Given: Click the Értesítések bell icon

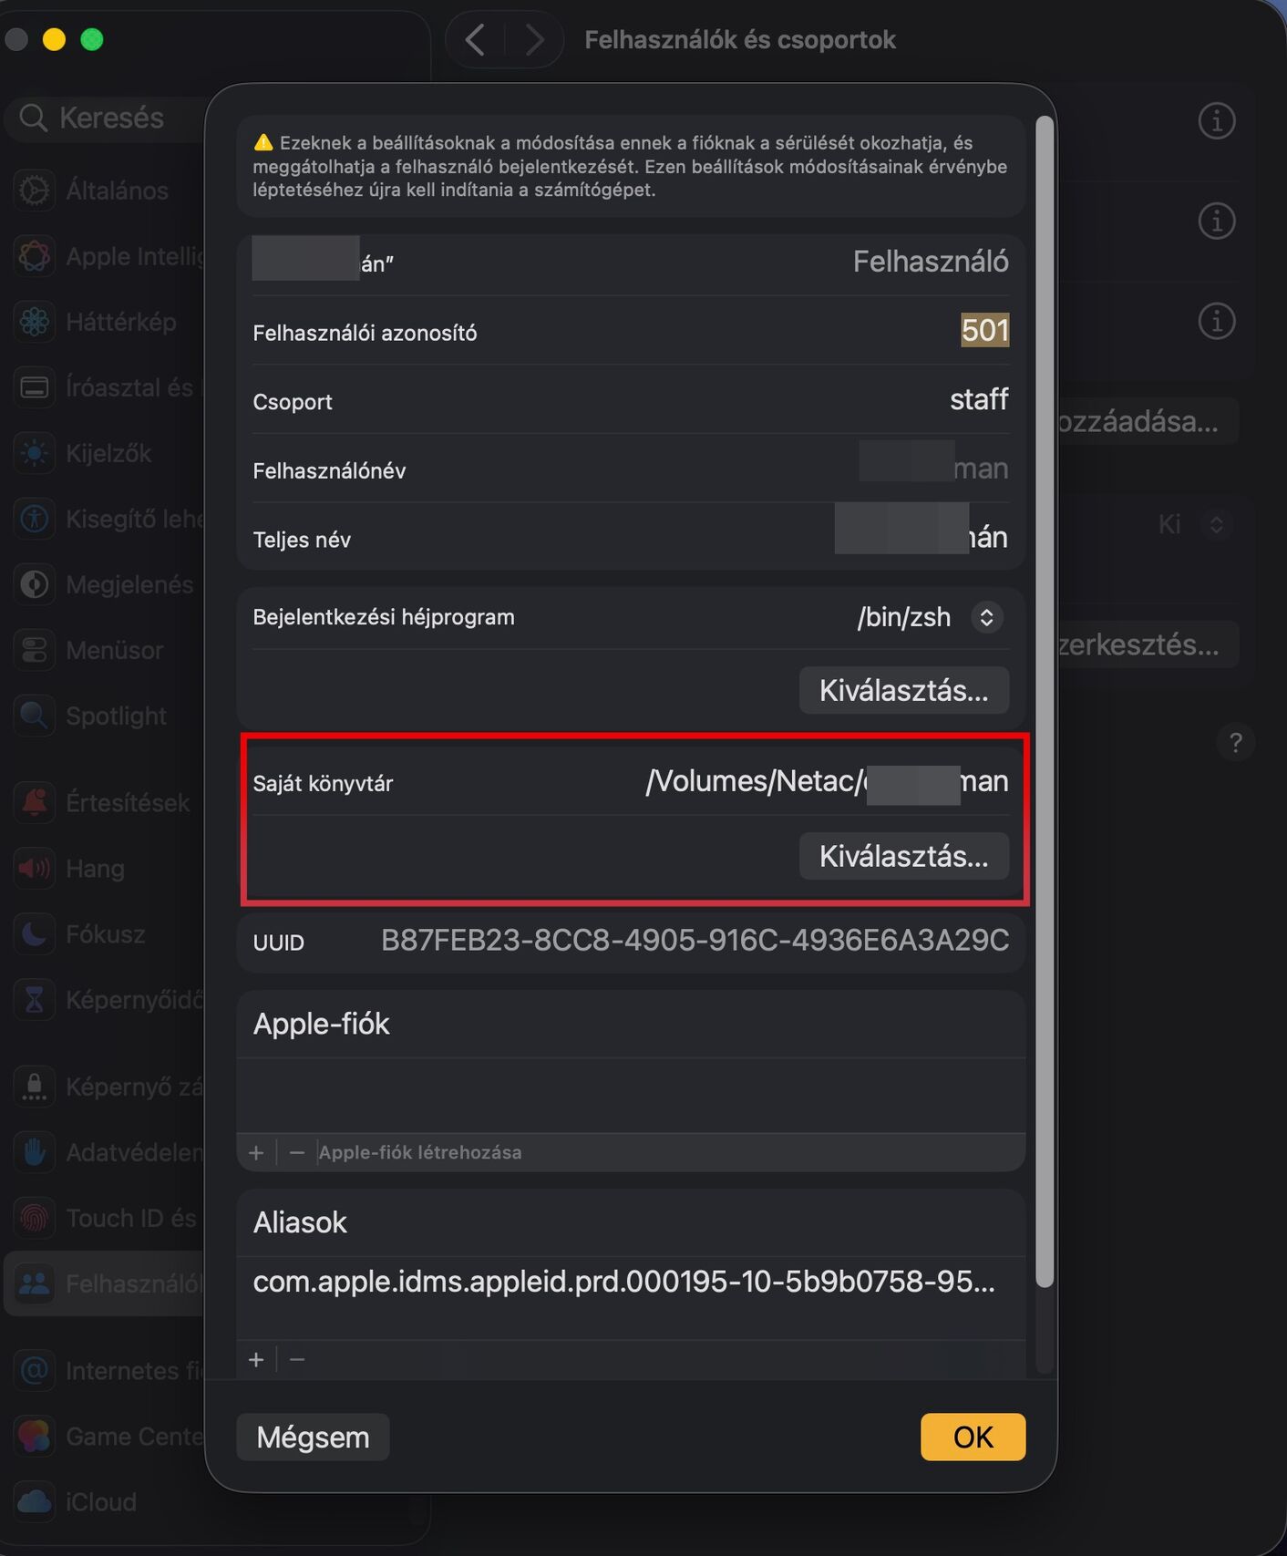Looking at the screenshot, I should (35, 802).
